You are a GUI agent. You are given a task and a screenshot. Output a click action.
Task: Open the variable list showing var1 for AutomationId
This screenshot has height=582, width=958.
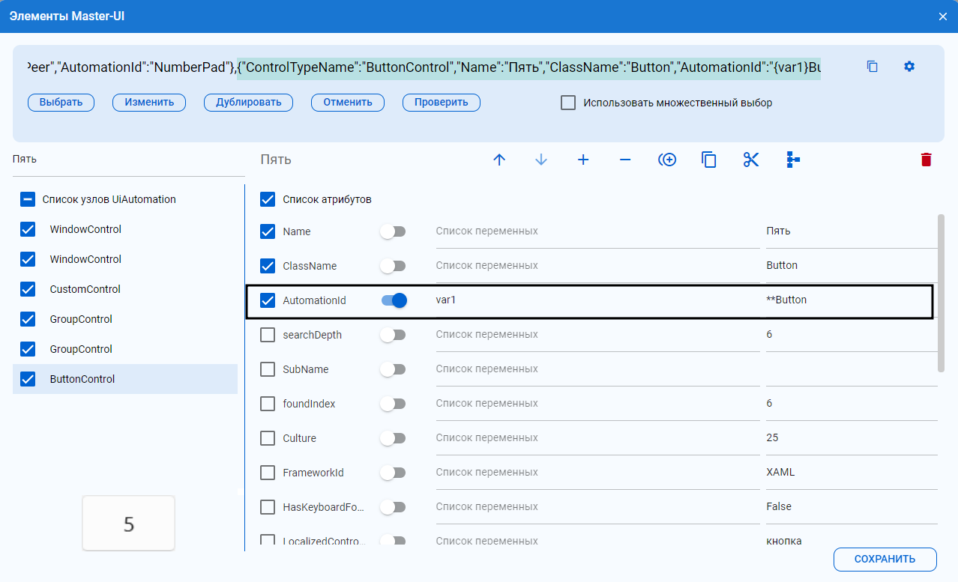[x=597, y=300]
